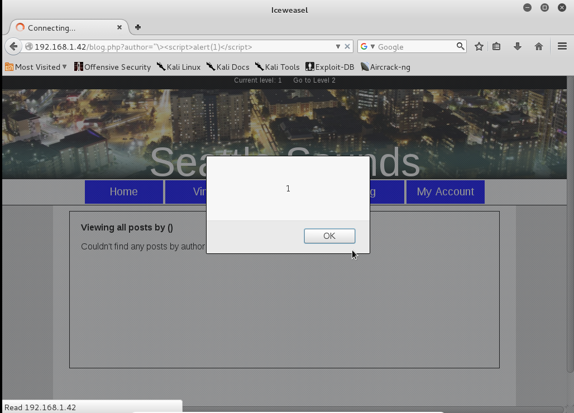Screen dimensions: 574x413
Task: Stop loading with the X icon
Action: coord(347,47)
